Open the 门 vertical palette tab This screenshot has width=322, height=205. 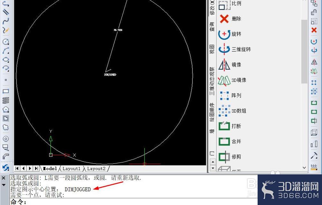(212, 153)
